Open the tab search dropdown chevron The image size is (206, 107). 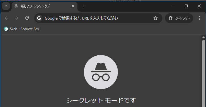click(6, 6)
